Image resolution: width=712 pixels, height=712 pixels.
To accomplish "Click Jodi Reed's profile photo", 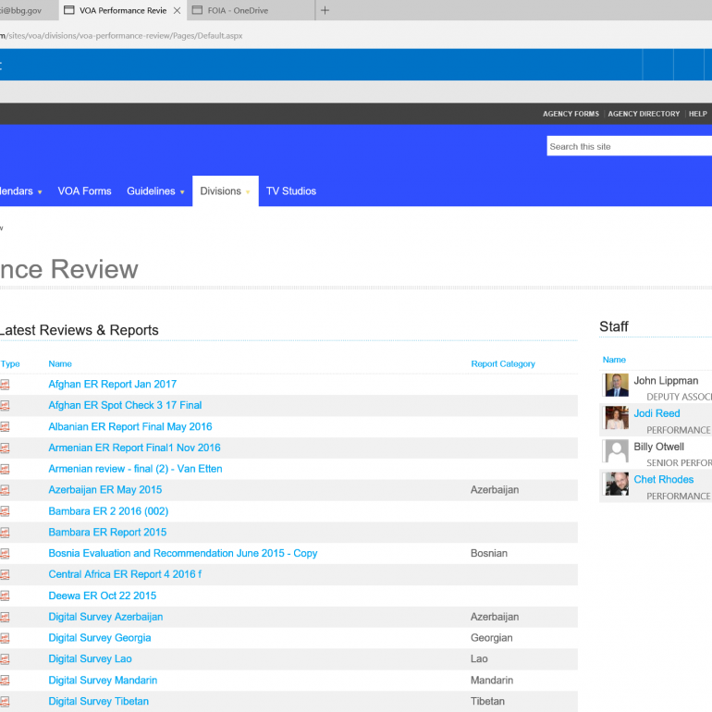I will (x=617, y=418).
